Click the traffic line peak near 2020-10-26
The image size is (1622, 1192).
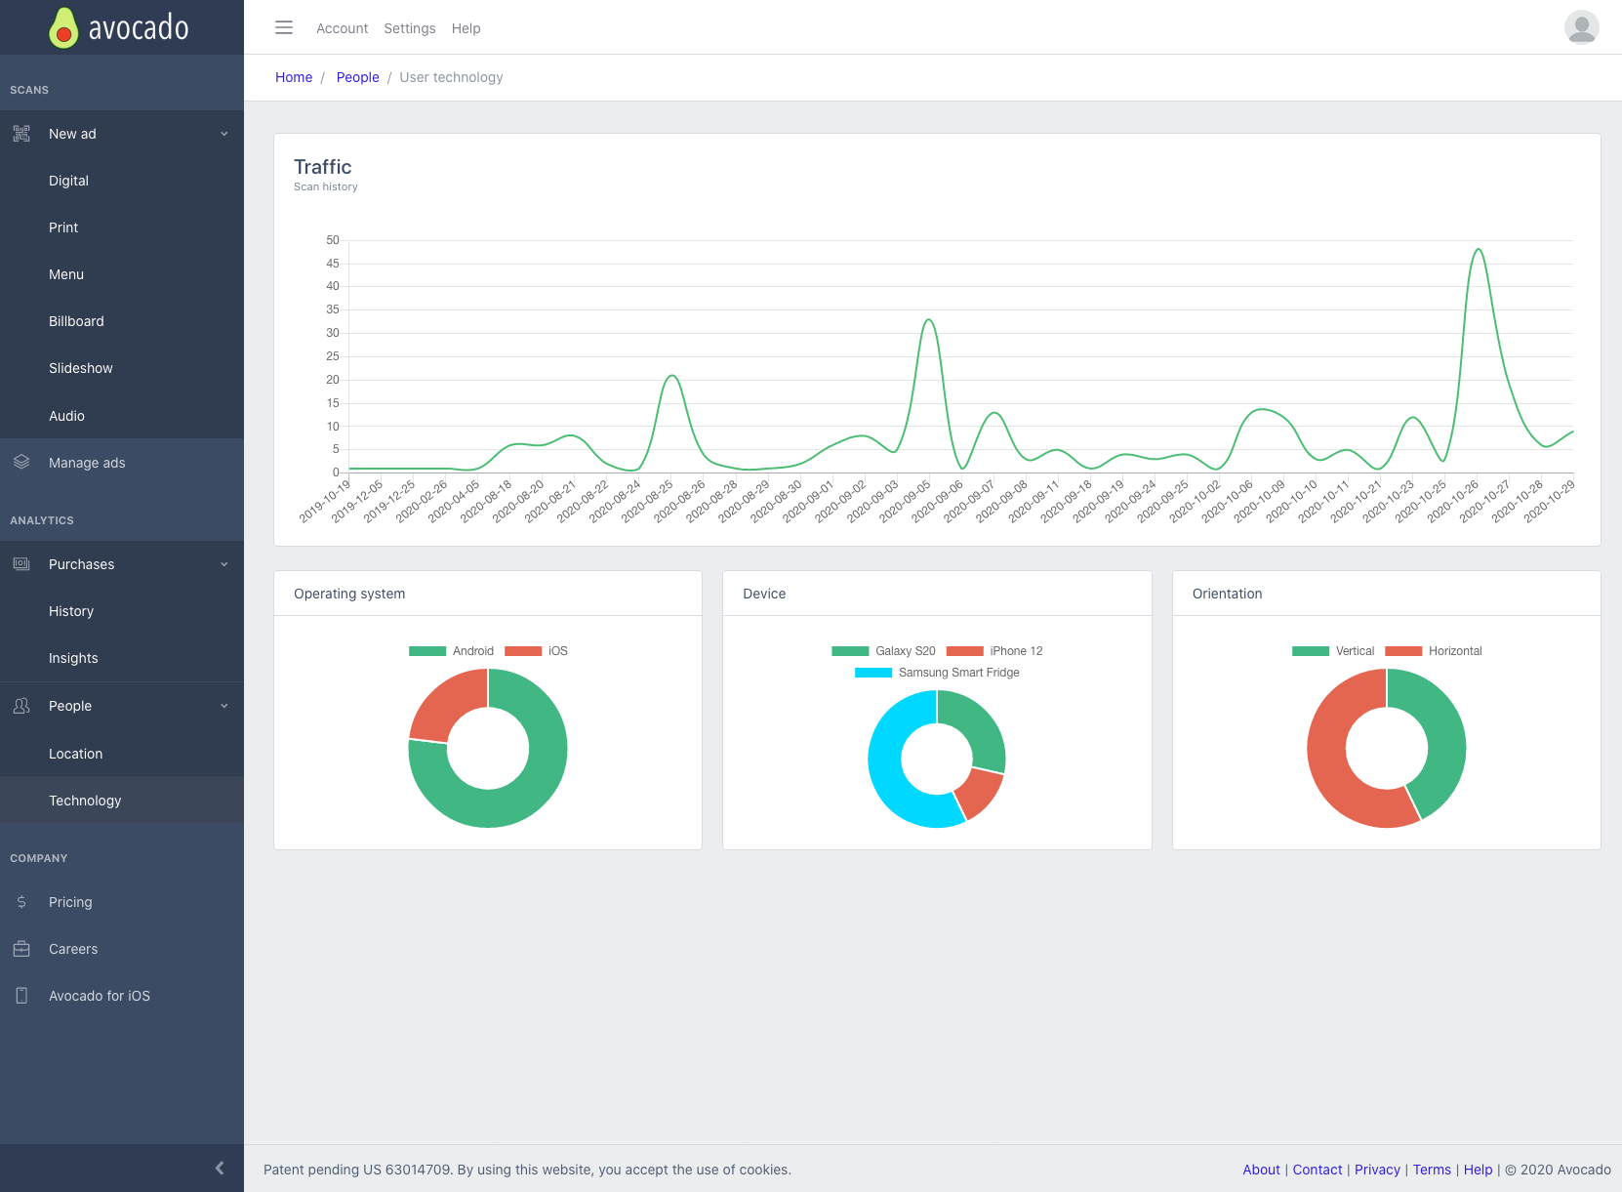[x=1479, y=250]
